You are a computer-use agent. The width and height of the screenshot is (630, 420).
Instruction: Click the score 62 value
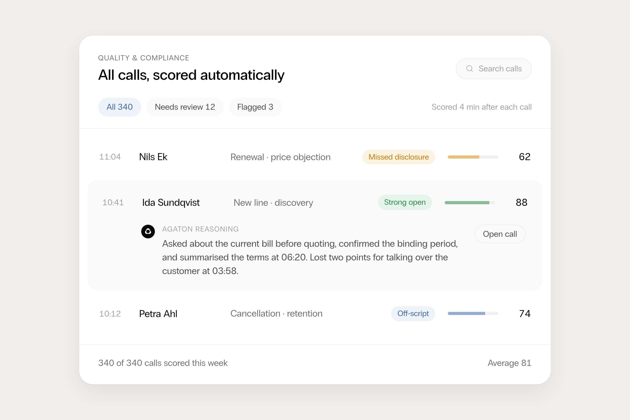pos(524,157)
